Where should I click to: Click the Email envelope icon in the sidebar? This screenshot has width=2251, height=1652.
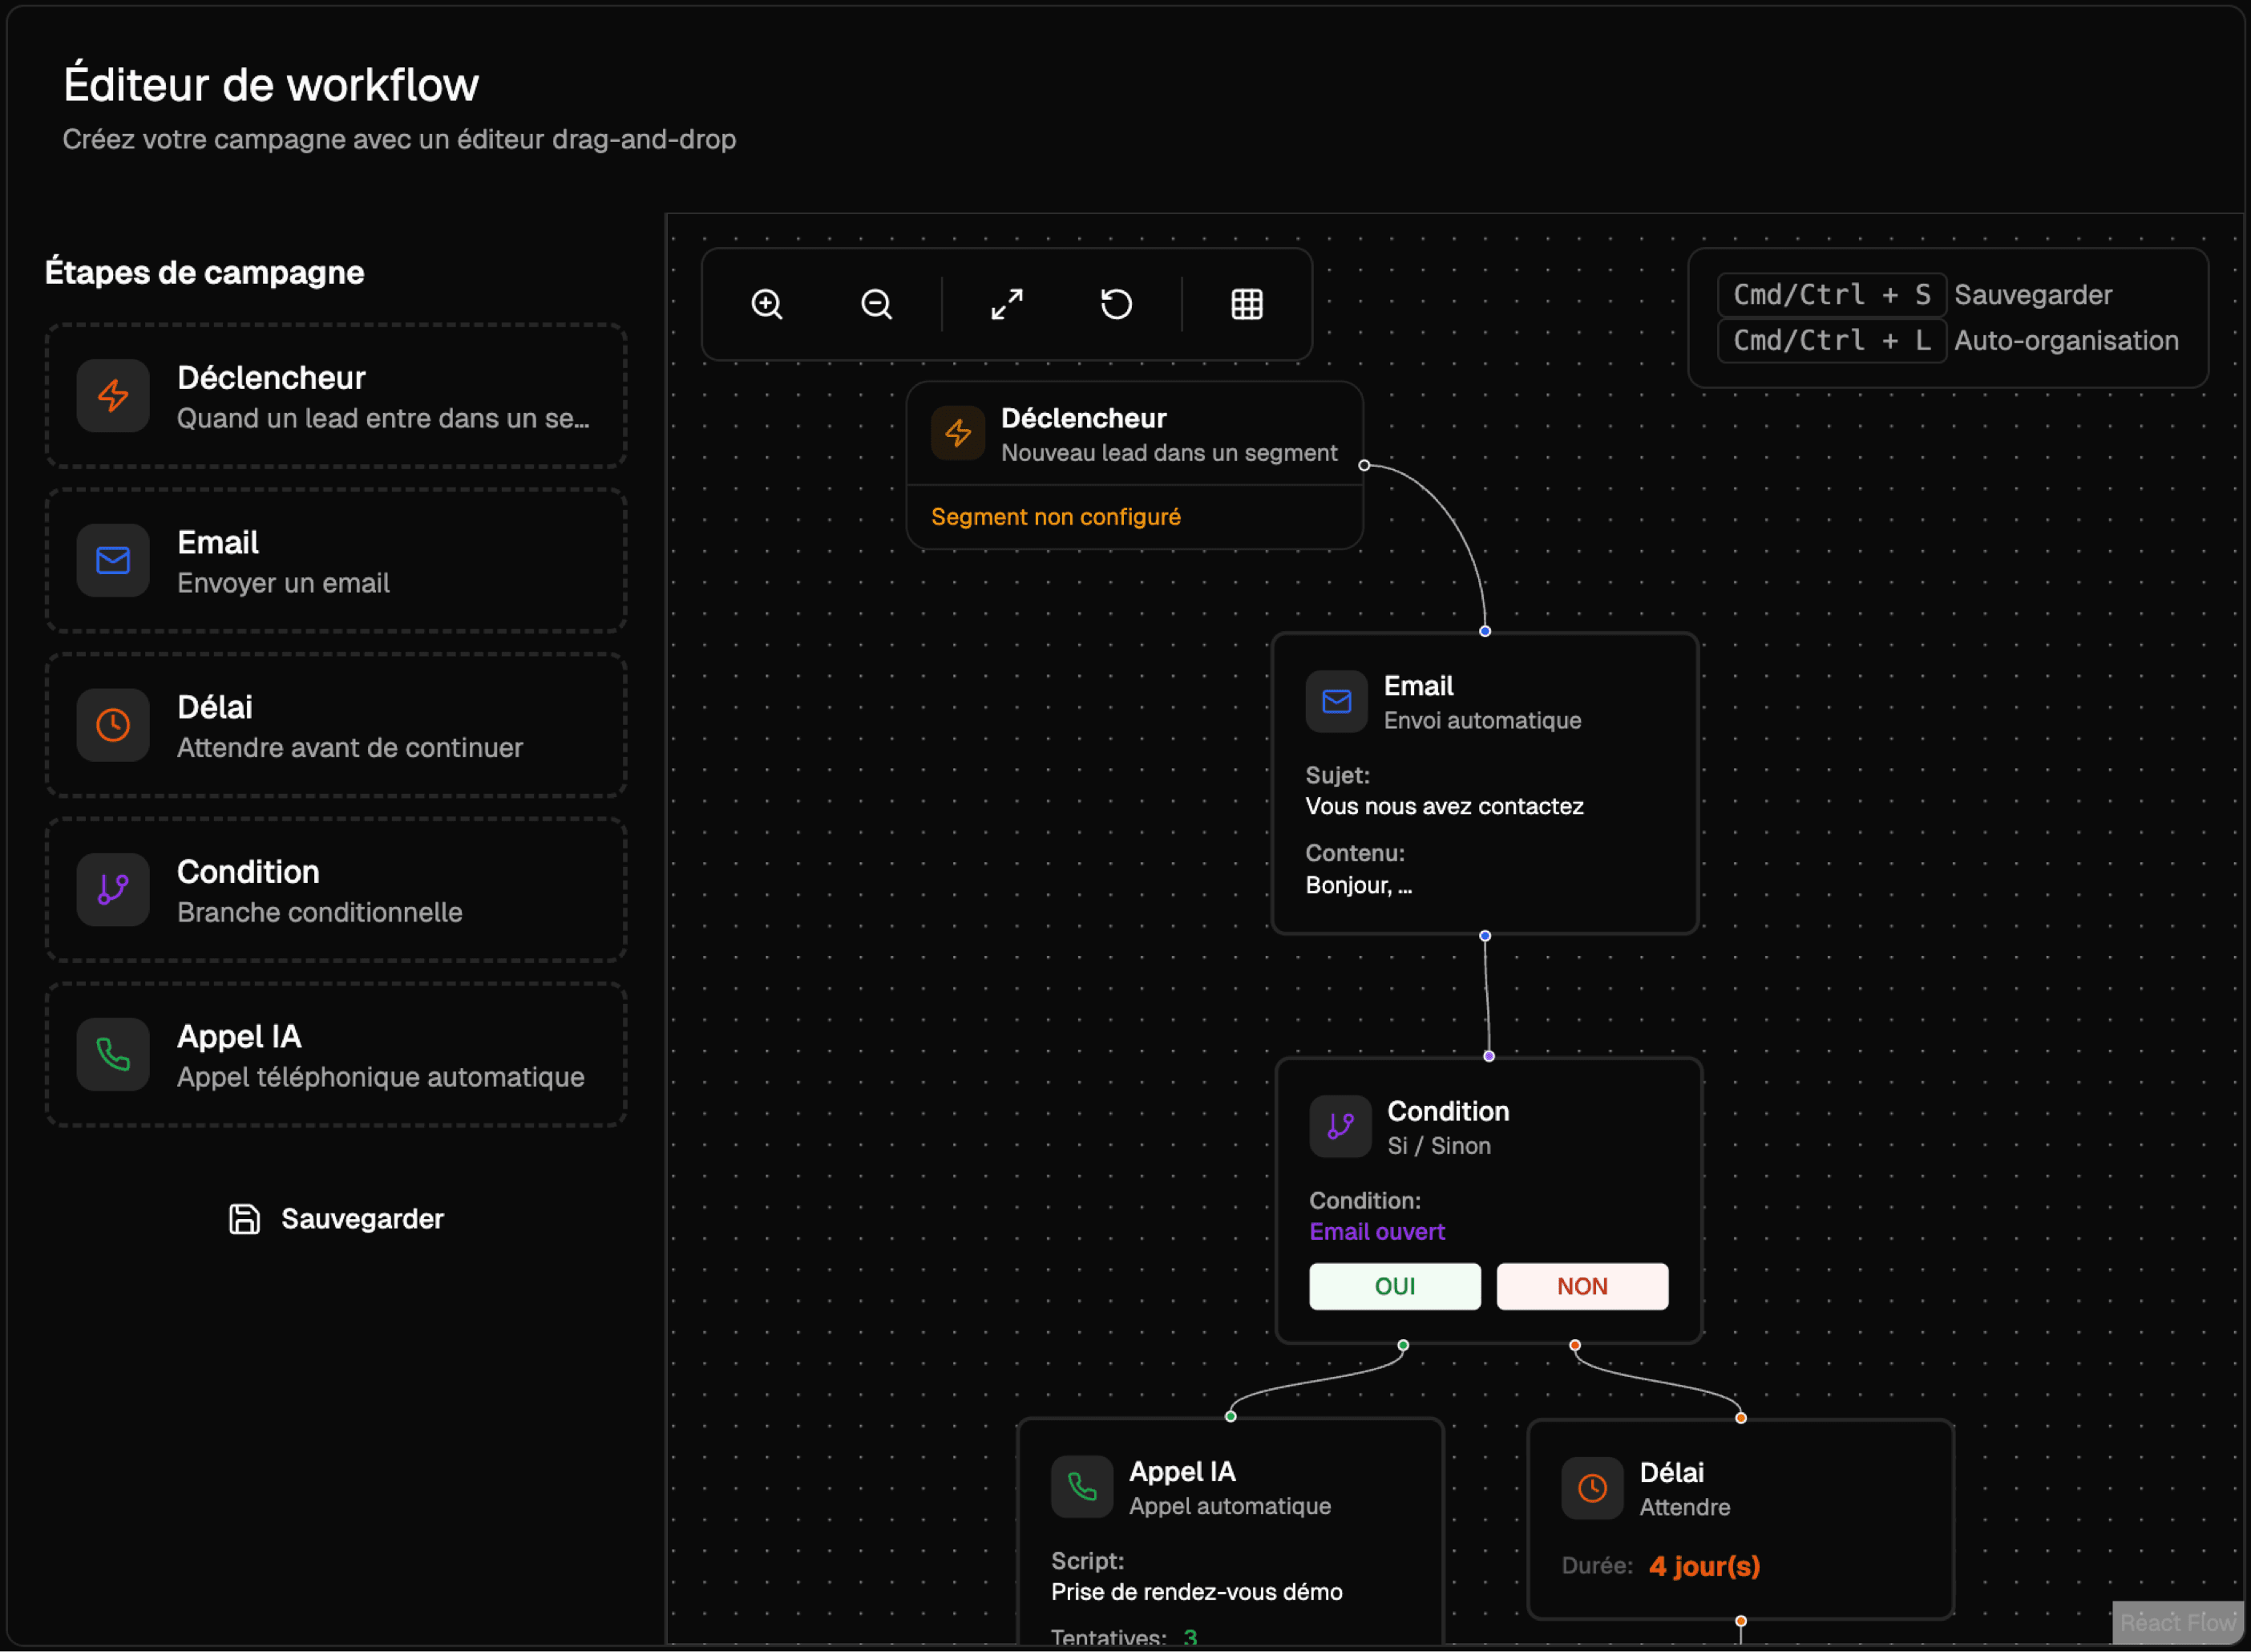click(112, 561)
